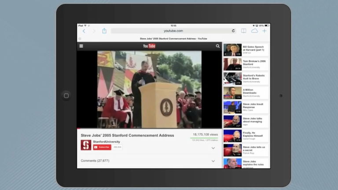Click the youtube.com address bar
This screenshot has width=338, height=190.
173,31
